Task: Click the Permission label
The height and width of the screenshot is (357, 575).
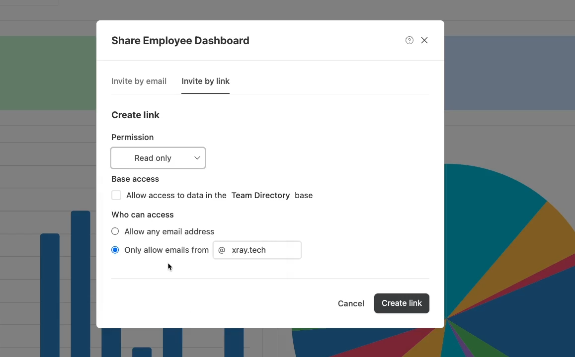Action: click(132, 137)
